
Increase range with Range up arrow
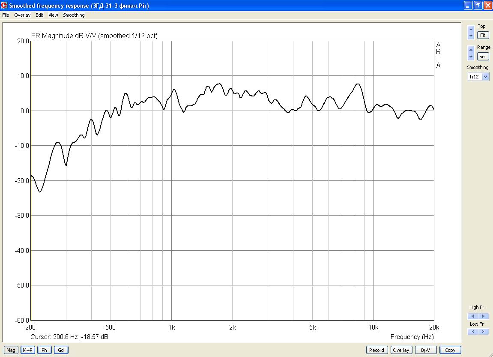pyautogui.click(x=471, y=50)
